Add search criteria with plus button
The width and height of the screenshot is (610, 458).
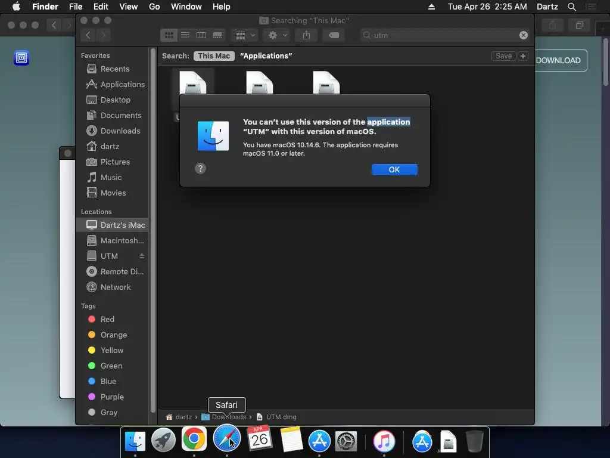point(523,55)
